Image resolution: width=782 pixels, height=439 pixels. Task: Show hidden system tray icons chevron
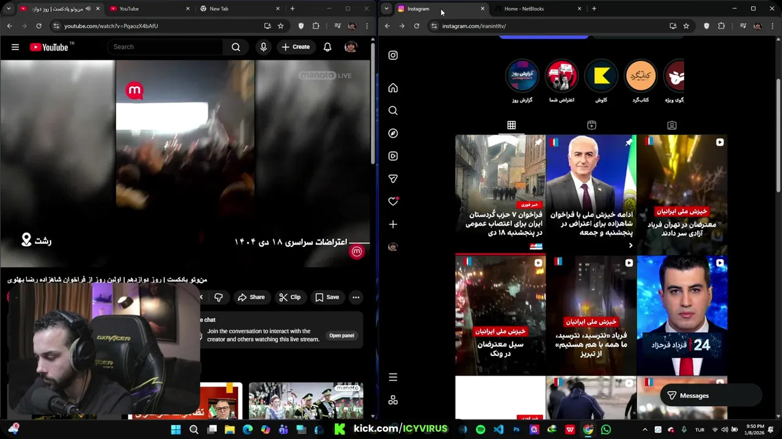coord(645,429)
